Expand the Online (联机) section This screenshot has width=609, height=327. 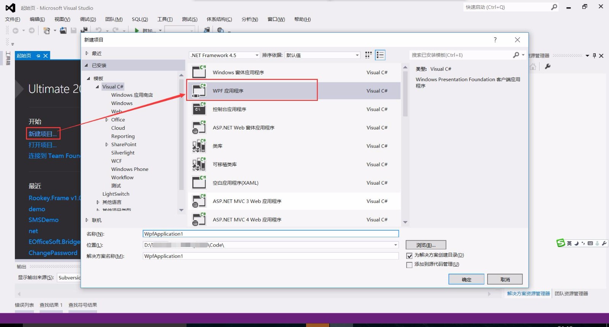coord(87,220)
